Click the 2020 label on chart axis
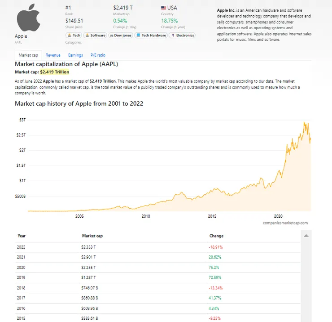The height and width of the screenshot is (322, 332). pos(278,216)
